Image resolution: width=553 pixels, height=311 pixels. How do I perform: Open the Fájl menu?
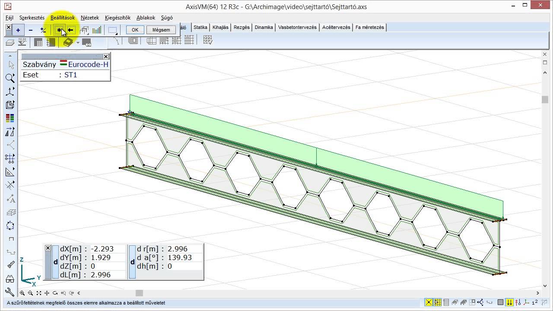pyautogui.click(x=10, y=18)
